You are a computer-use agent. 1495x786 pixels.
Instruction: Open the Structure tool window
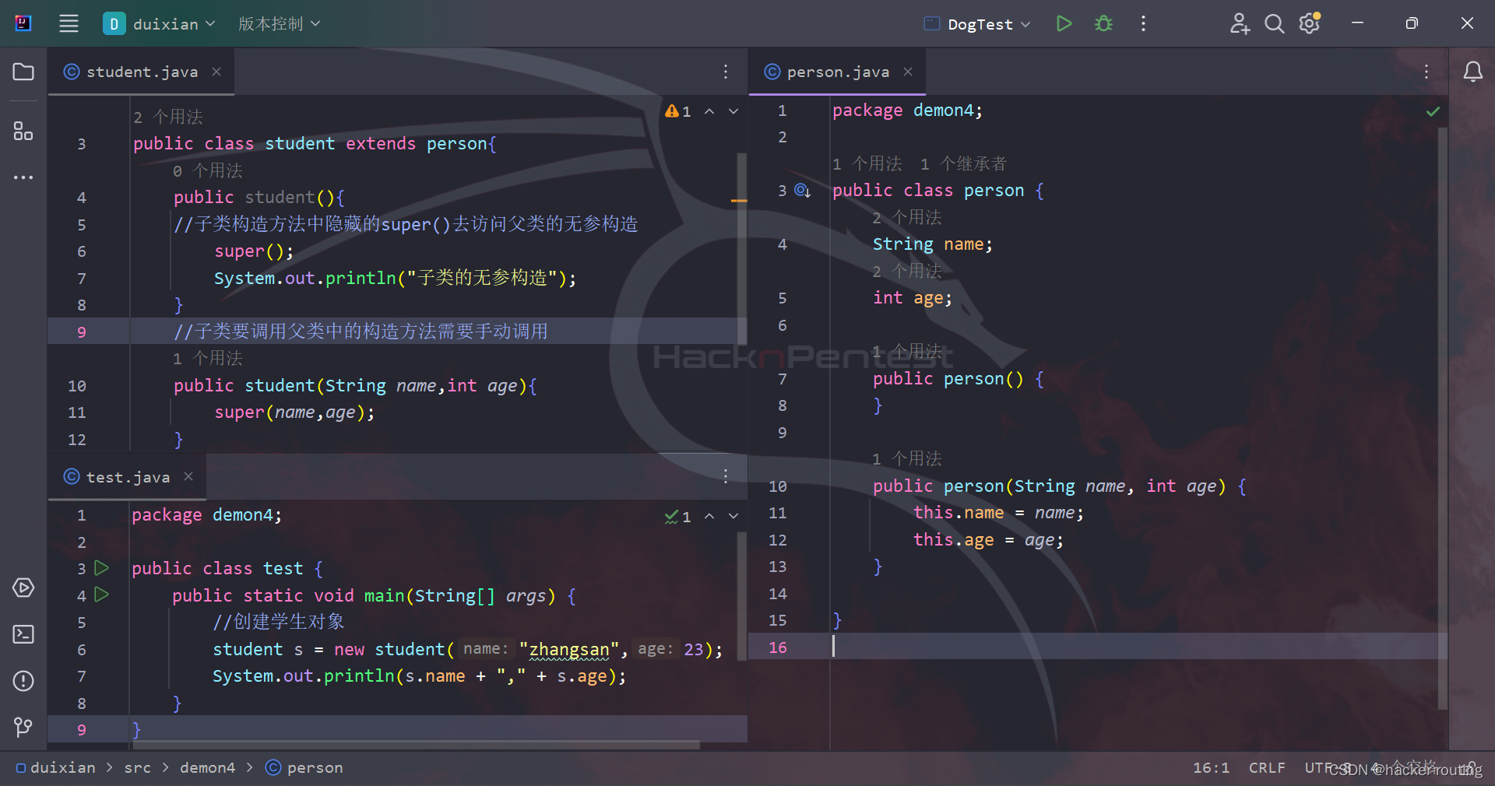click(x=23, y=132)
